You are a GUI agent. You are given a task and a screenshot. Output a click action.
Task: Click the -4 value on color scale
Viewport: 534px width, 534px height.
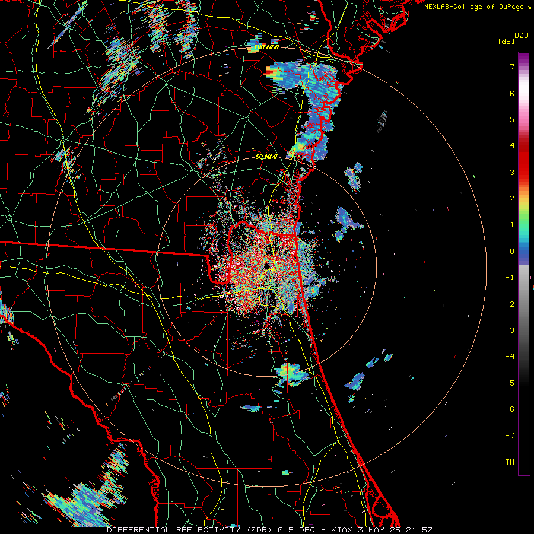[x=510, y=357]
